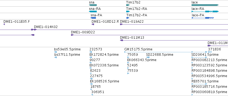This screenshot has height=96, width=228.
Task: Select the DME1-018D12.R feature label
Action: pos(105,21)
